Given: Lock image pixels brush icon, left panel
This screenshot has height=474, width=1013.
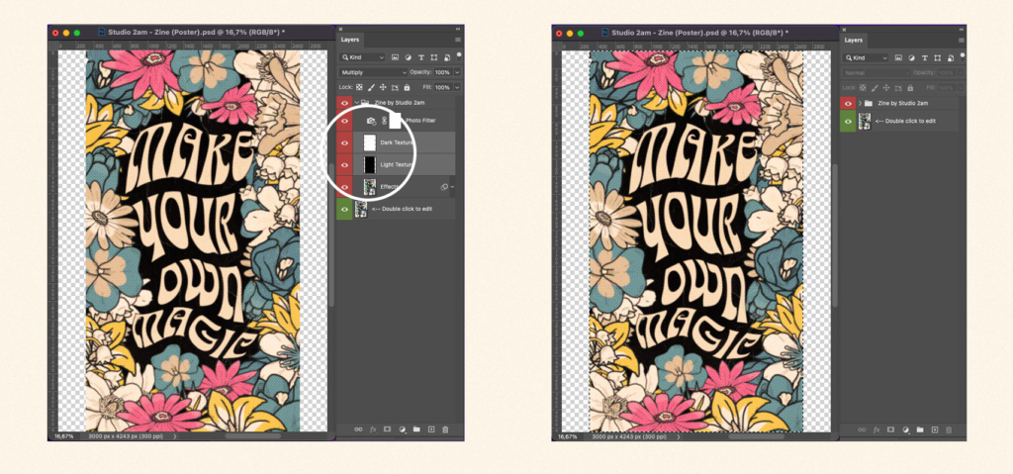Looking at the screenshot, I should 371,87.
